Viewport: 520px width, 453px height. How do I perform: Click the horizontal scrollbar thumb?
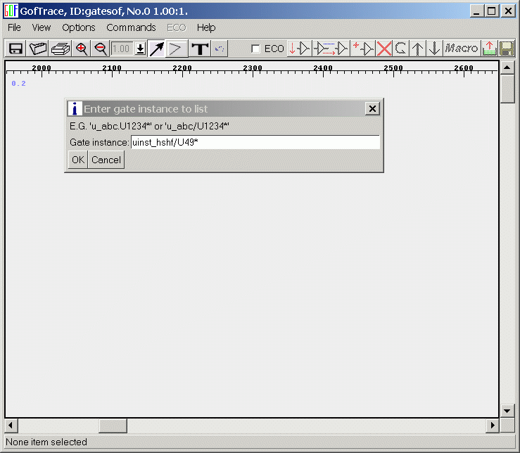pos(113,426)
